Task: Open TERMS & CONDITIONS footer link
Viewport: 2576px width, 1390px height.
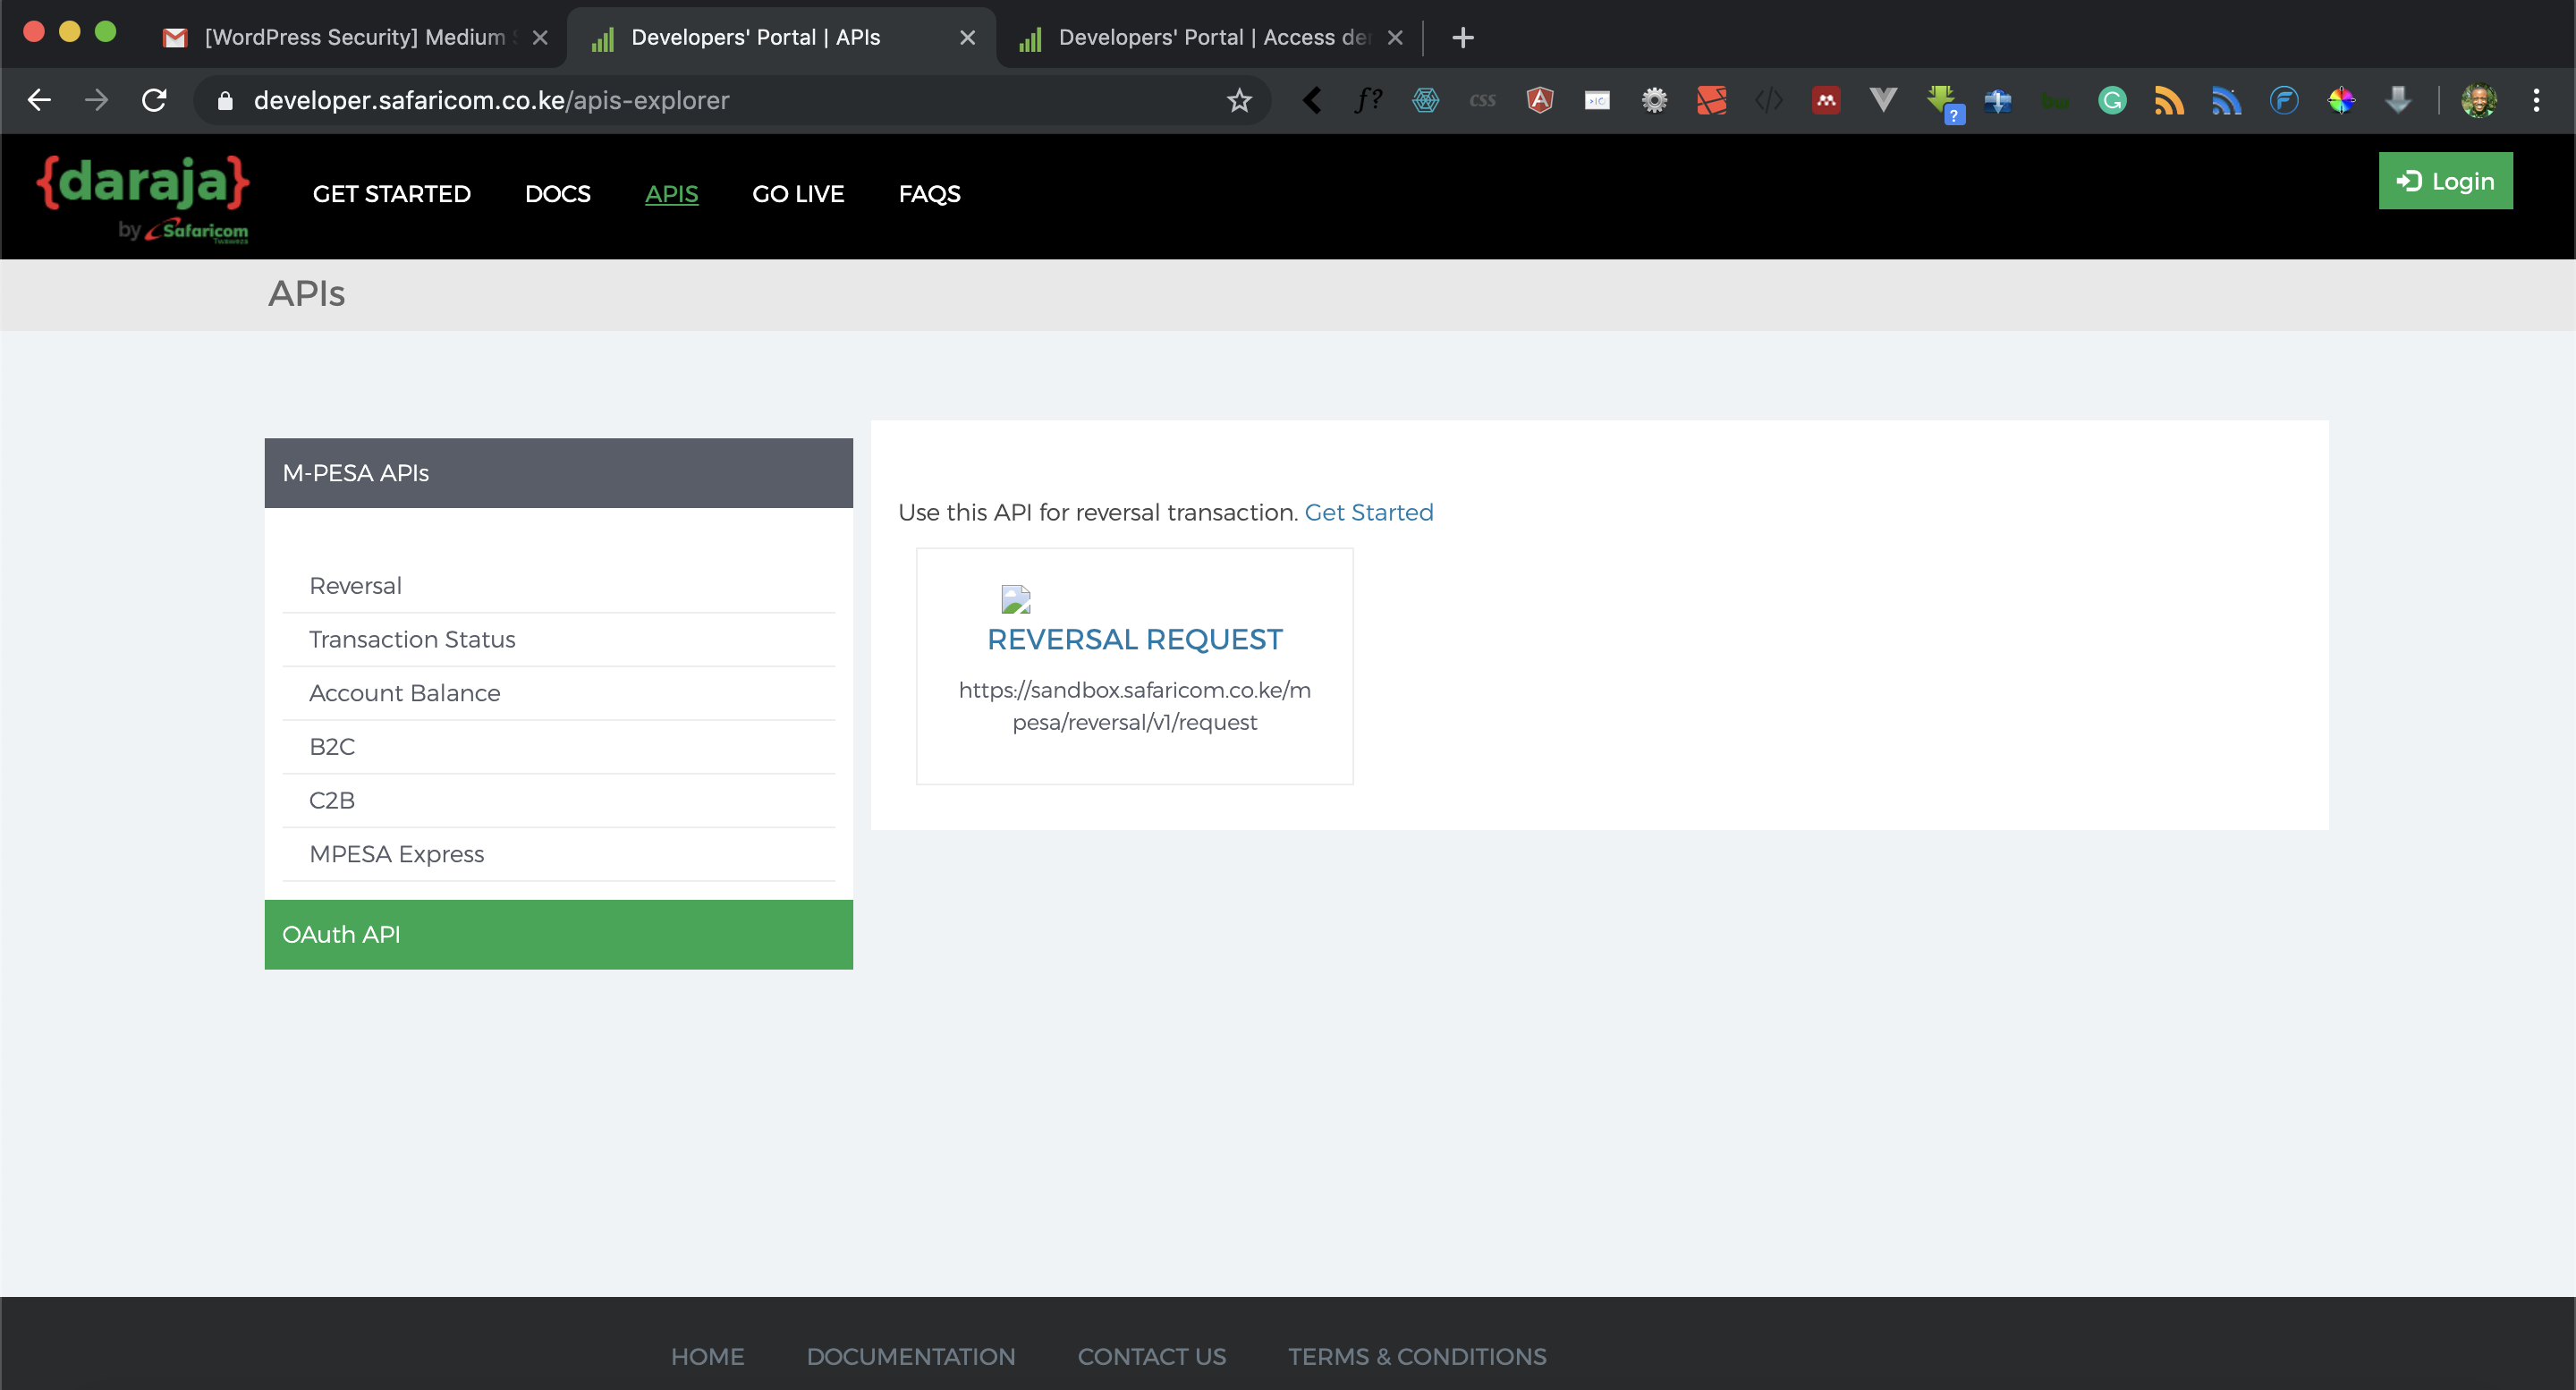Action: coord(1417,1356)
